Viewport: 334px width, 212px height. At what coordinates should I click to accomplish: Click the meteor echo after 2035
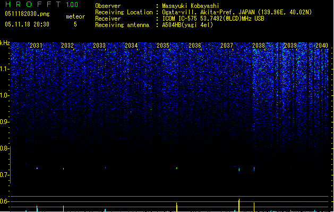click(x=177, y=169)
